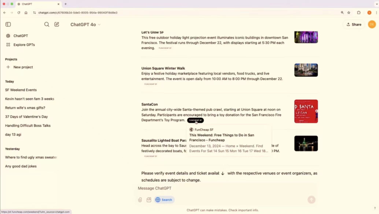Click the scroll-to-bottom down arrow
The width and height of the screenshot is (379, 214).
(x=222, y=173)
